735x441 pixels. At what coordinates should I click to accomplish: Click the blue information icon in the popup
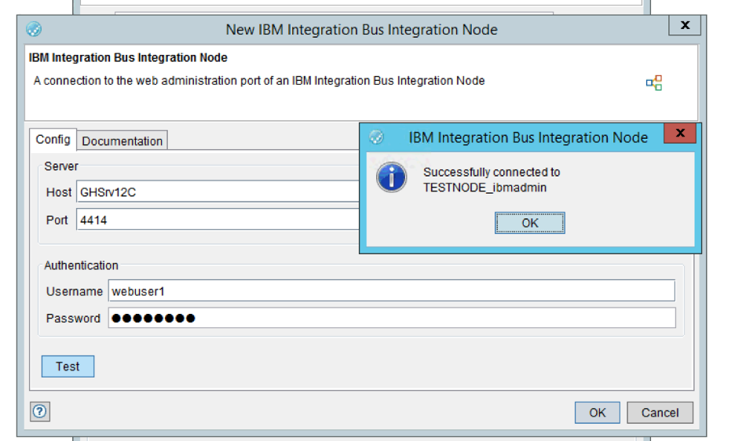[x=391, y=179]
